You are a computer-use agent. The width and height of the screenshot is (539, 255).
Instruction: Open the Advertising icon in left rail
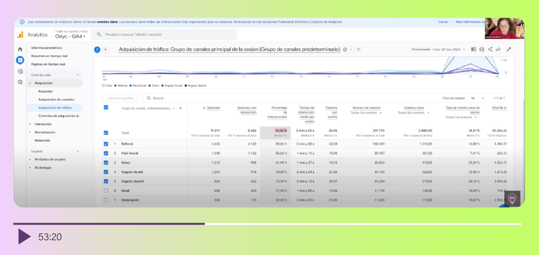[x=20, y=82]
